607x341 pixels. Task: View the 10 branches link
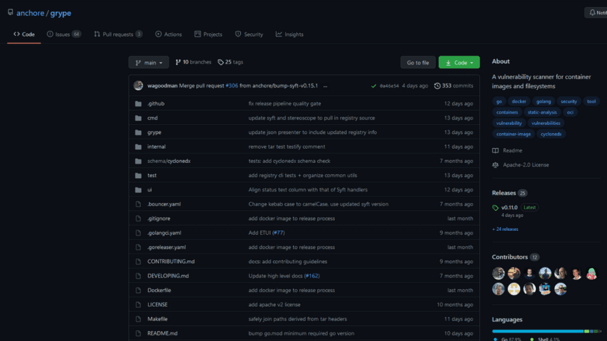pos(193,62)
